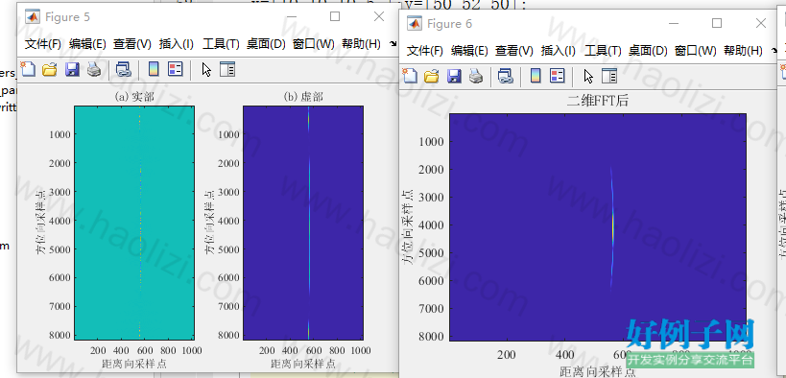Open 桌面(D) menu in Figure 6
The height and width of the screenshot is (378, 786).
[648, 50]
